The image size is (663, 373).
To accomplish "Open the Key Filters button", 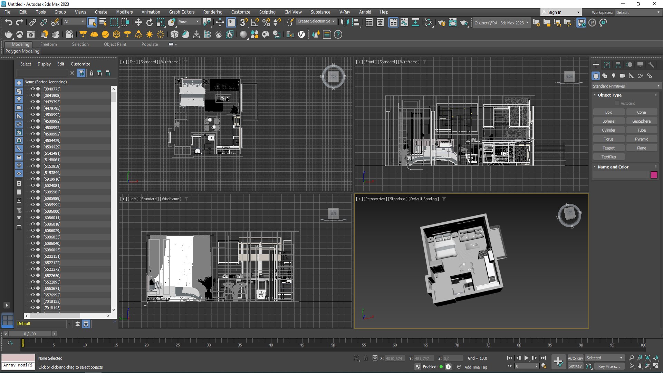I will [609, 366].
